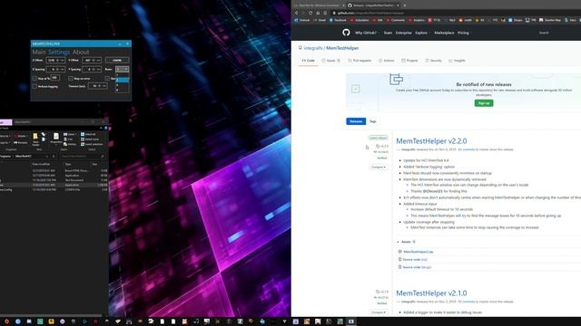Select the CONFIG File row in Explorer
Screen dimensions: 581x326
pyautogui.click(x=54, y=189)
